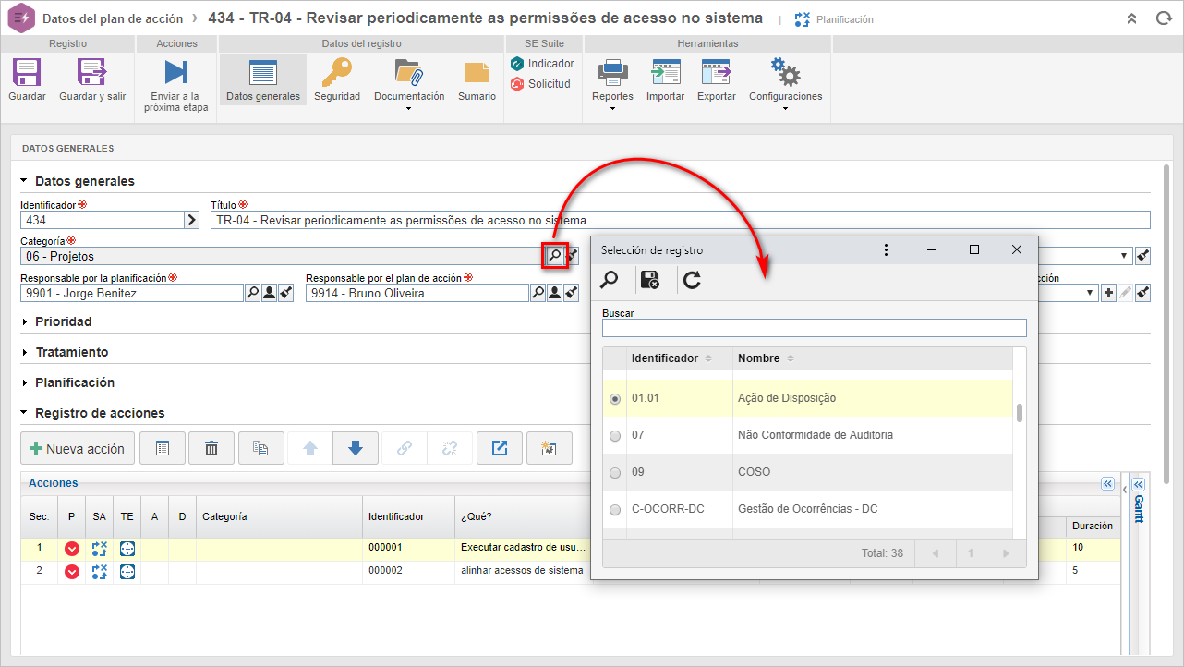1184x667 pixels.
Task: Open the Seguridad key icon
Action: [336, 72]
